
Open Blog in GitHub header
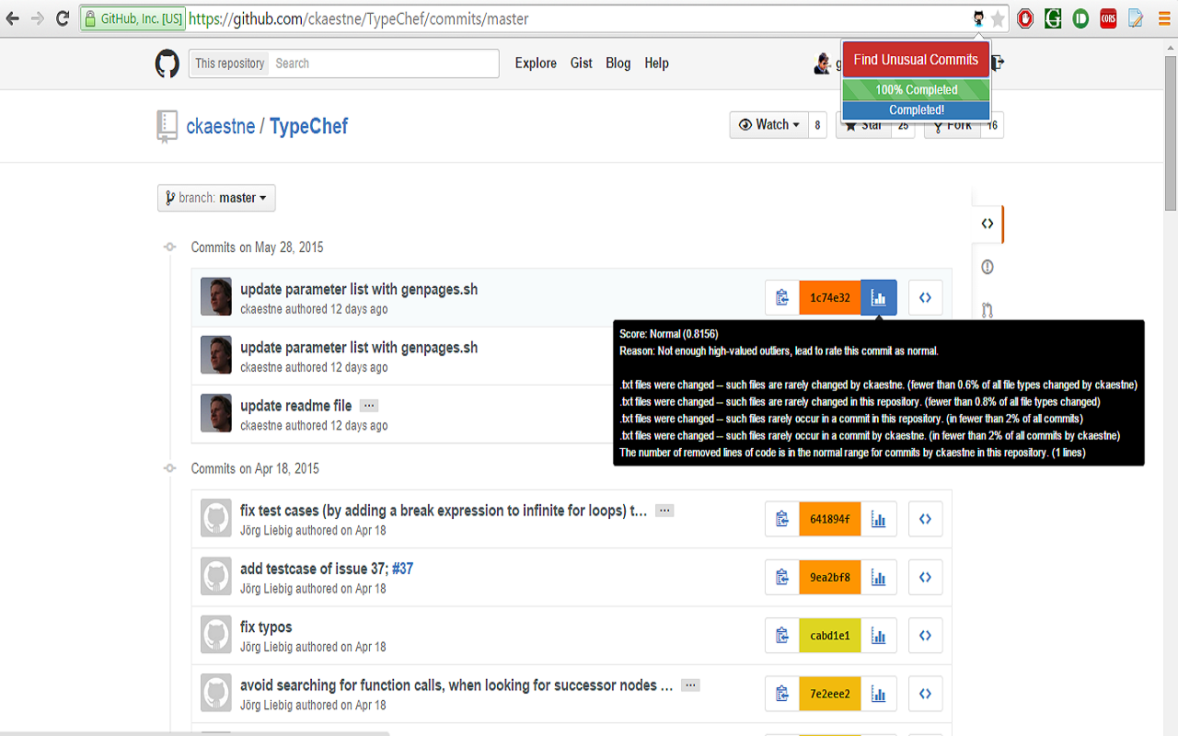(x=618, y=63)
